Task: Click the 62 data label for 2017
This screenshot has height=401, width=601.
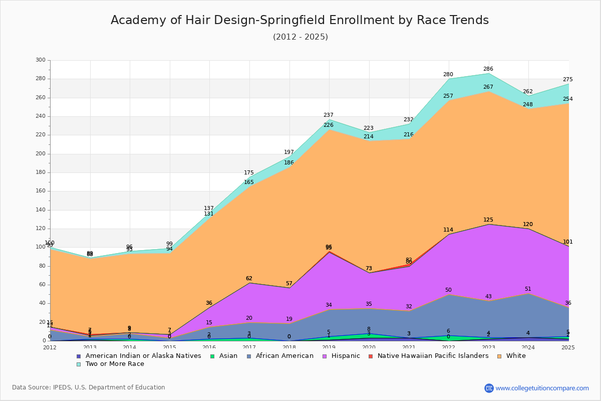Action: (x=249, y=279)
